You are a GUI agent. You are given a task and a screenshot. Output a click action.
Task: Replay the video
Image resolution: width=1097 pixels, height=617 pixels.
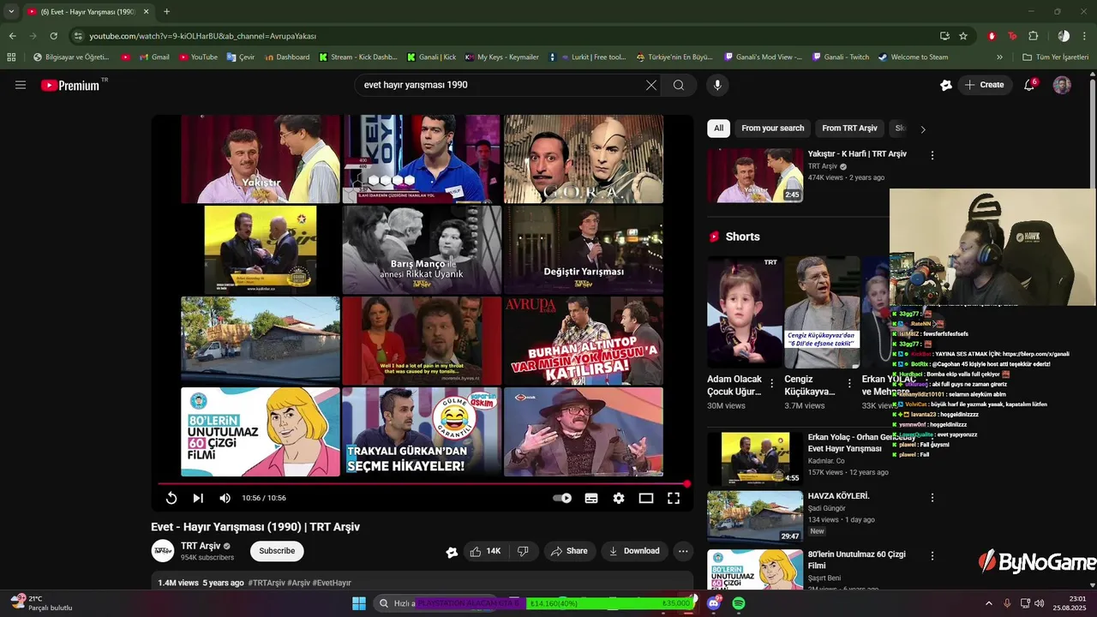[x=171, y=498]
